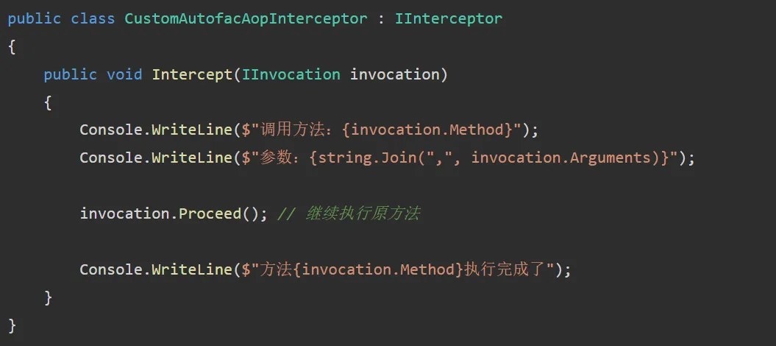Image resolution: width=776 pixels, height=346 pixels.
Task: Click the 执行完成了 string text
Action: (508, 269)
